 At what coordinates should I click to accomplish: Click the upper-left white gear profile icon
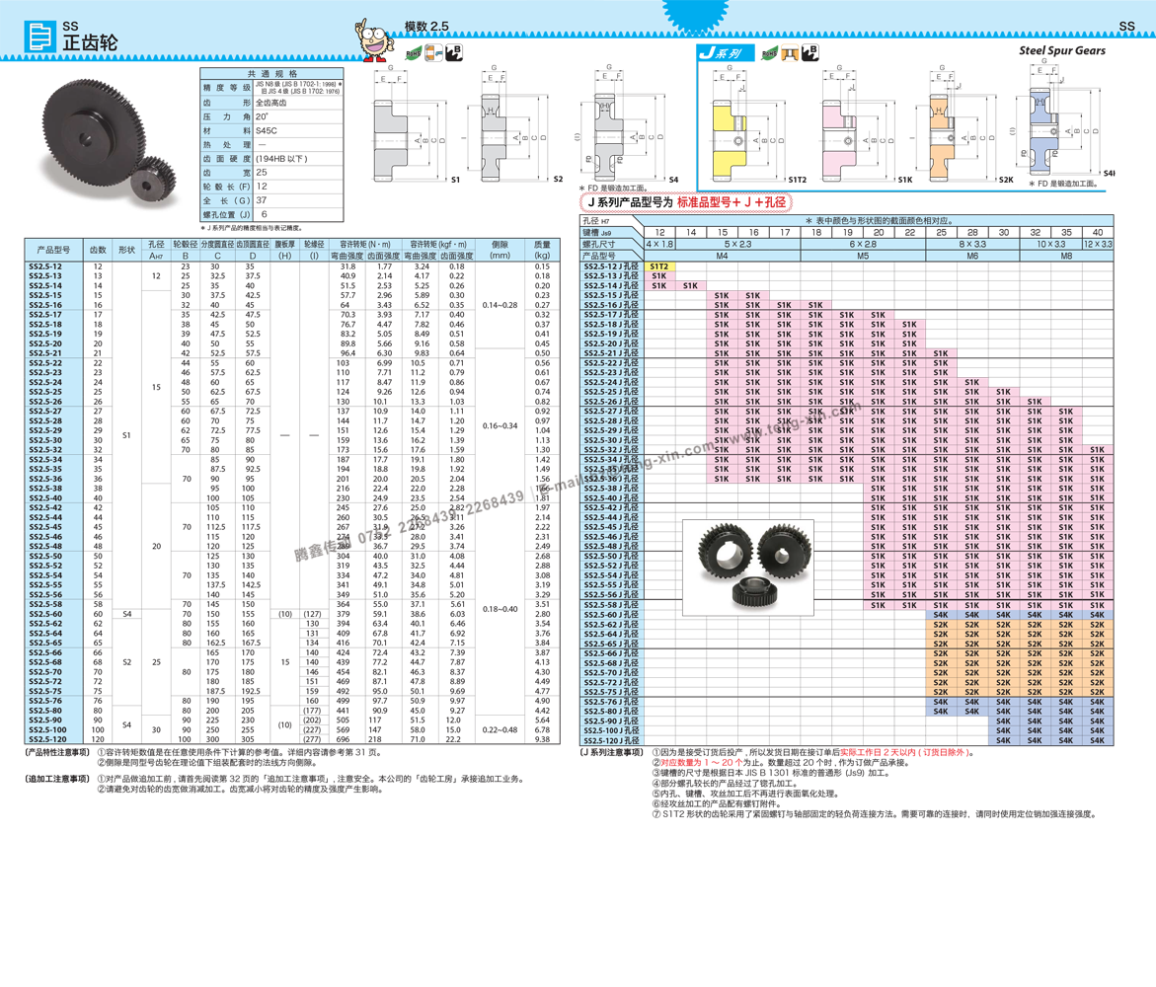(390, 118)
